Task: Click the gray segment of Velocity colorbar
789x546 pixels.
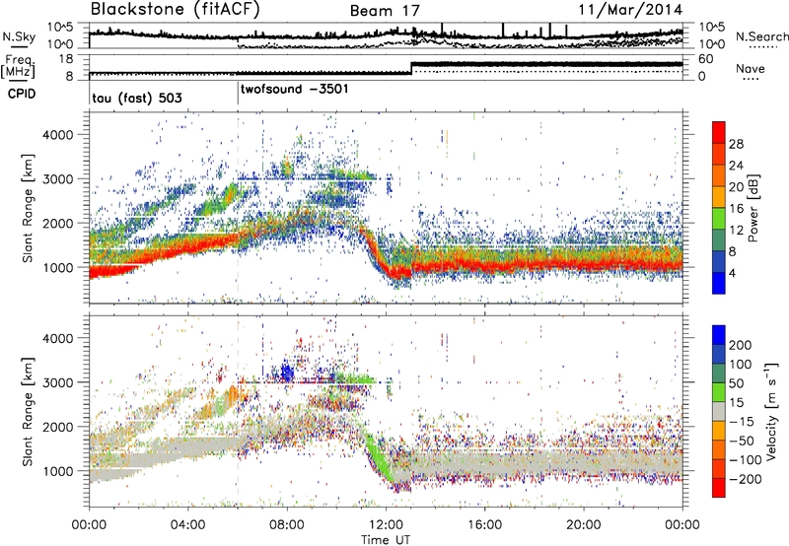Action: pos(719,411)
